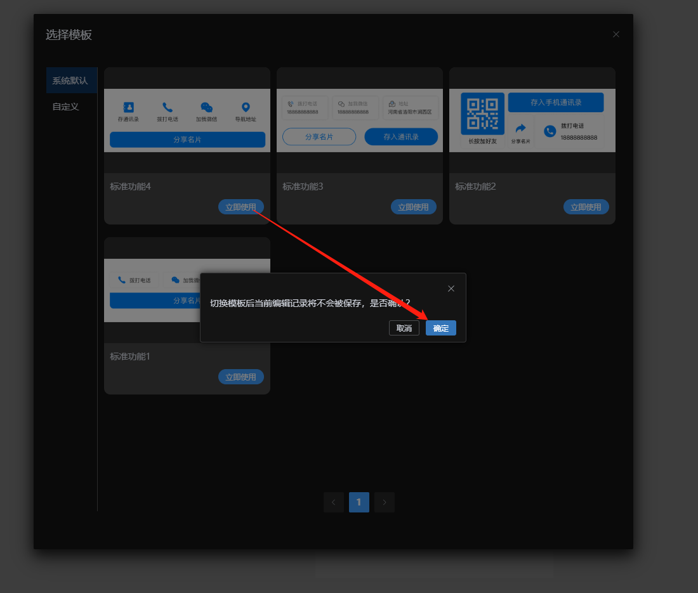The height and width of the screenshot is (593, 698).
Task: Click 拨打电话 phone icon in 标准功能4
Action: point(168,108)
